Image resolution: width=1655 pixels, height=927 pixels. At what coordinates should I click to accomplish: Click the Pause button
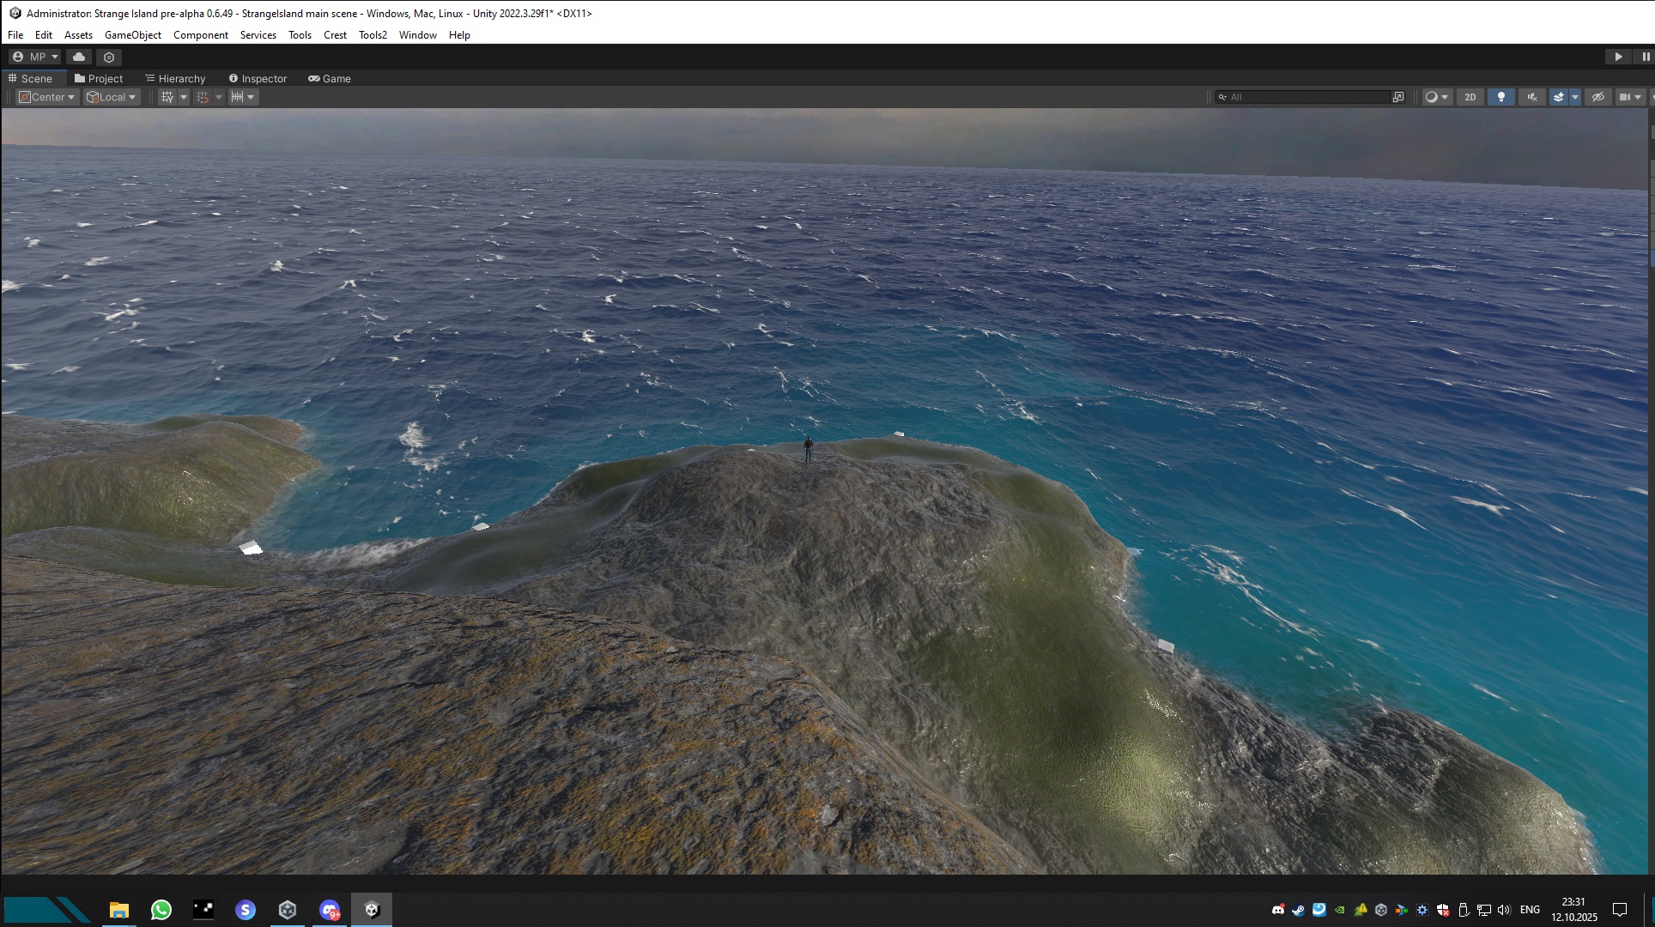1645,57
